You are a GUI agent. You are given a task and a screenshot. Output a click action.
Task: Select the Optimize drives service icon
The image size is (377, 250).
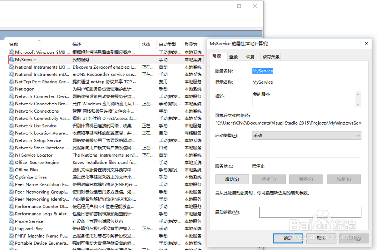11,177
